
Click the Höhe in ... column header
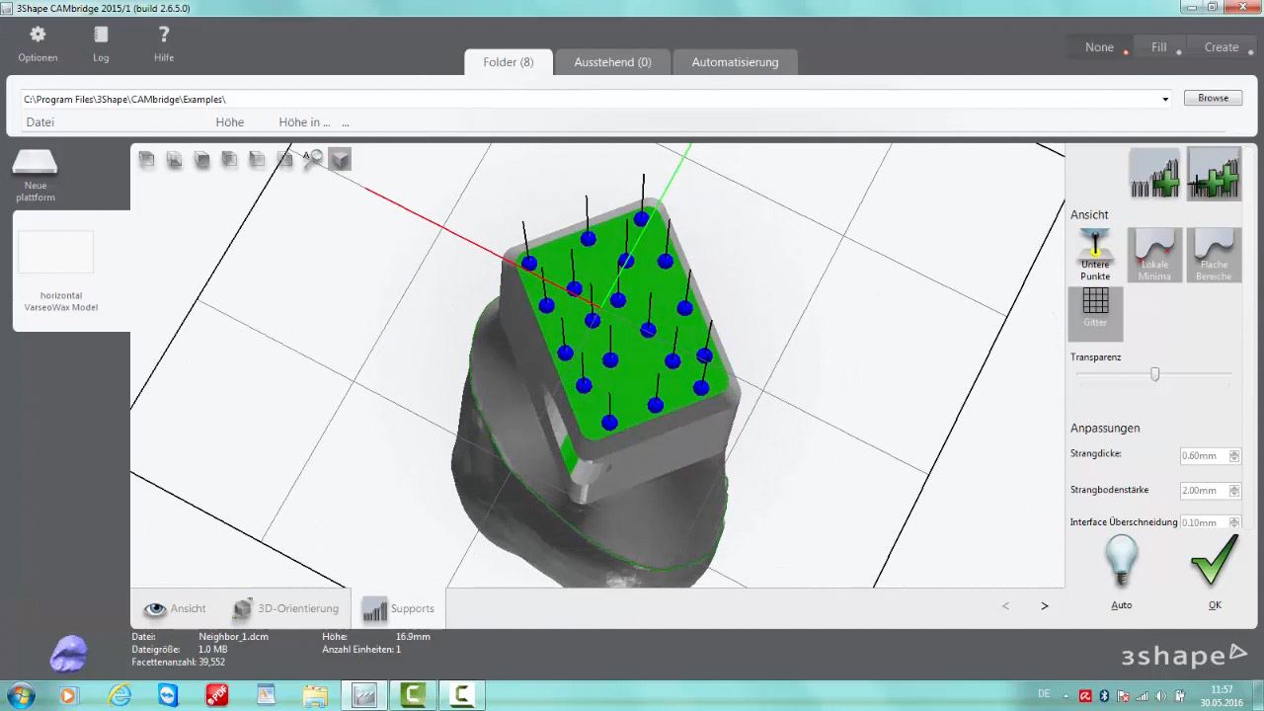coord(304,122)
